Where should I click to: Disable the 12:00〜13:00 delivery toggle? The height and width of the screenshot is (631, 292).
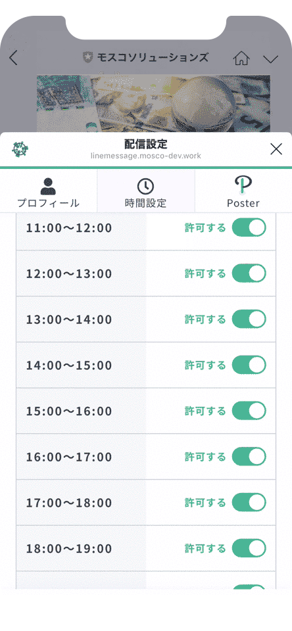pos(249,273)
